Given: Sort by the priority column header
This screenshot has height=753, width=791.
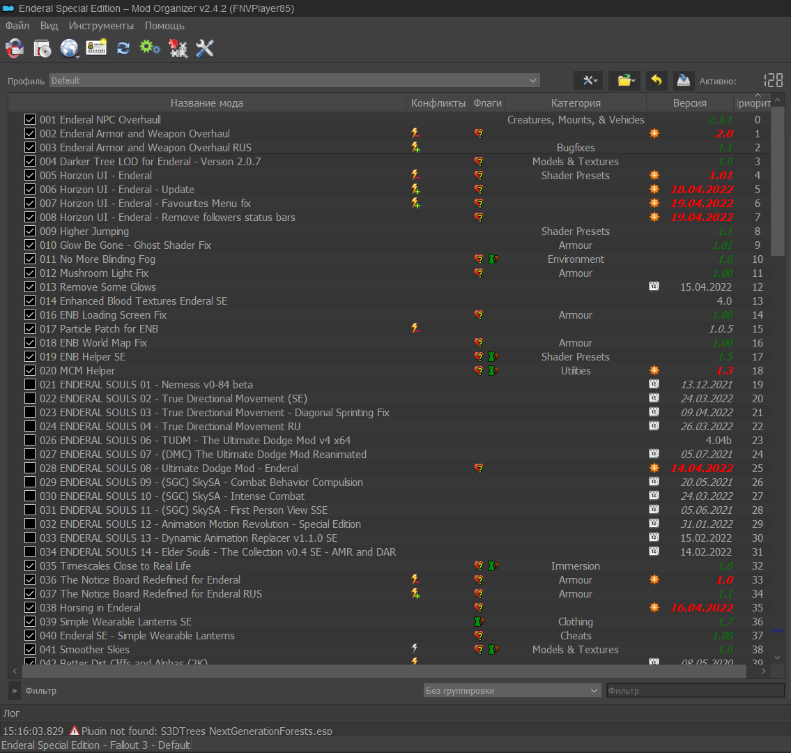Looking at the screenshot, I should pyautogui.click(x=753, y=103).
